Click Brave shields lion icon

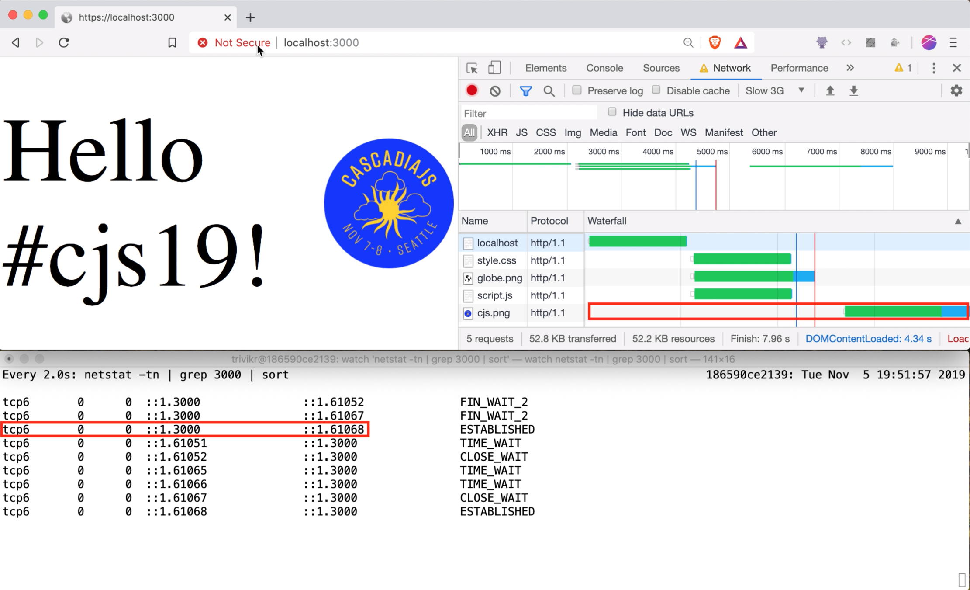coord(715,42)
